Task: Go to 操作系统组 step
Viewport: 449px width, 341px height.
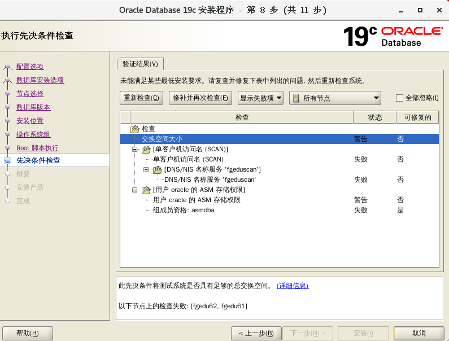Action: click(x=33, y=134)
